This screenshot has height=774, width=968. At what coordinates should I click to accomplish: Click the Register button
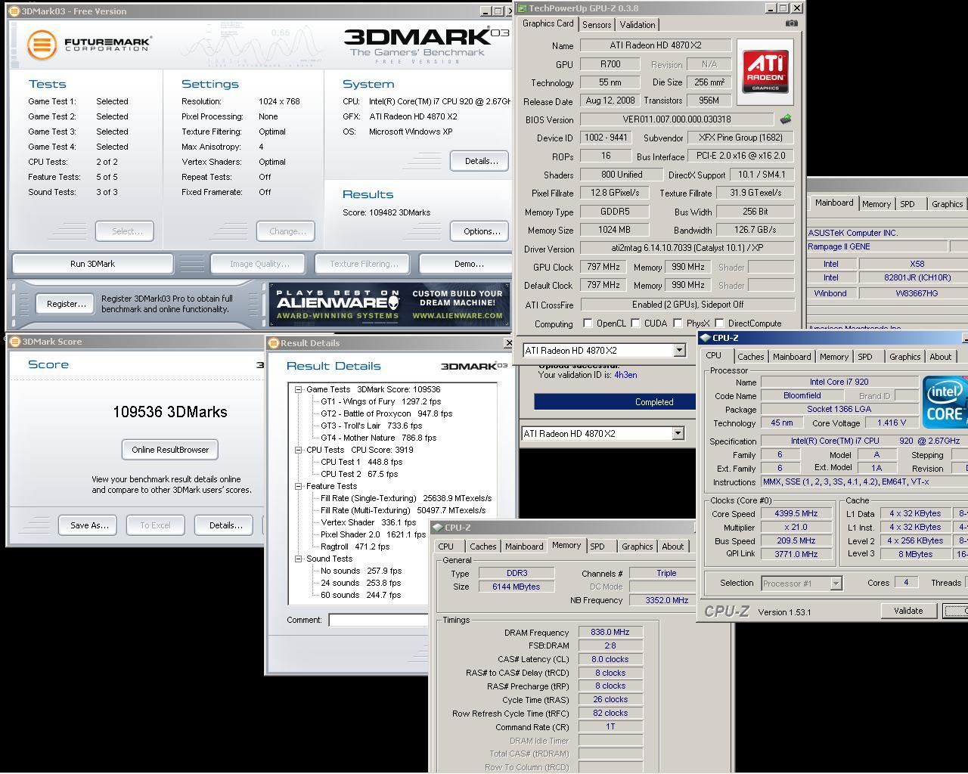[x=66, y=304]
